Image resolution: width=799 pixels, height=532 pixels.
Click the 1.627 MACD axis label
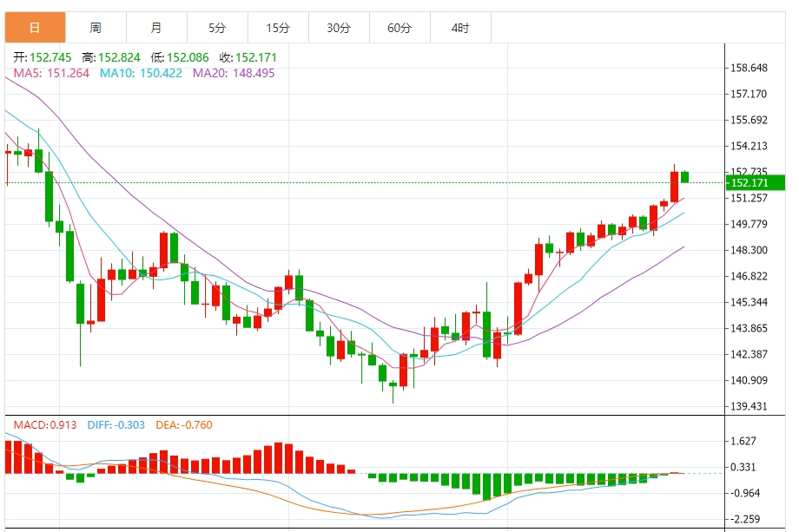point(743,441)
